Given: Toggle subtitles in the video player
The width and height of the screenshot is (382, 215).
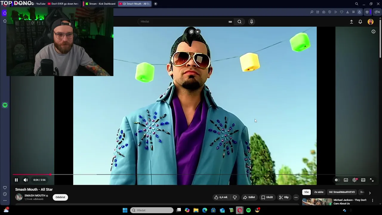Looking at the screenshot, I should (346, 180).
